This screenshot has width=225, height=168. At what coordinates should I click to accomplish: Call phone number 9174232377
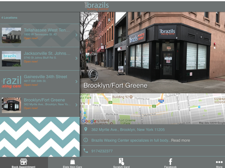(102, 151)
